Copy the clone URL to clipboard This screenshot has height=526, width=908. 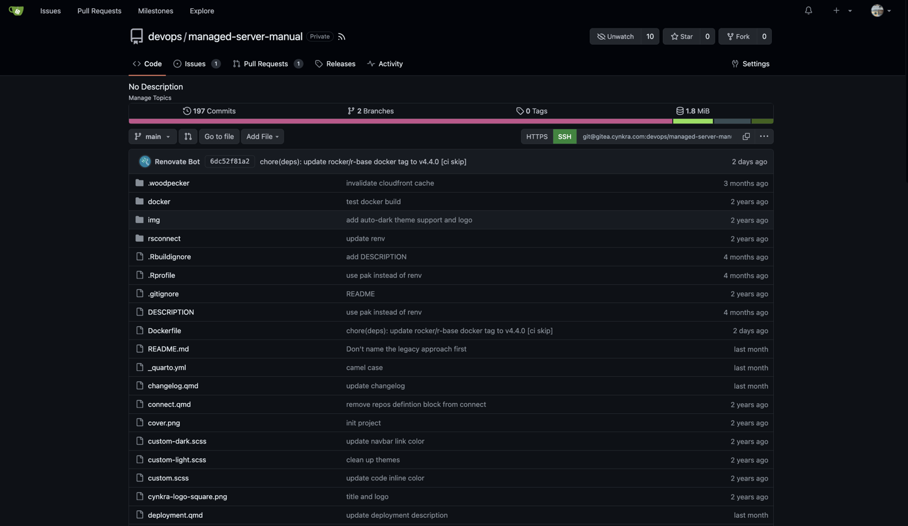tap(746, 137)
